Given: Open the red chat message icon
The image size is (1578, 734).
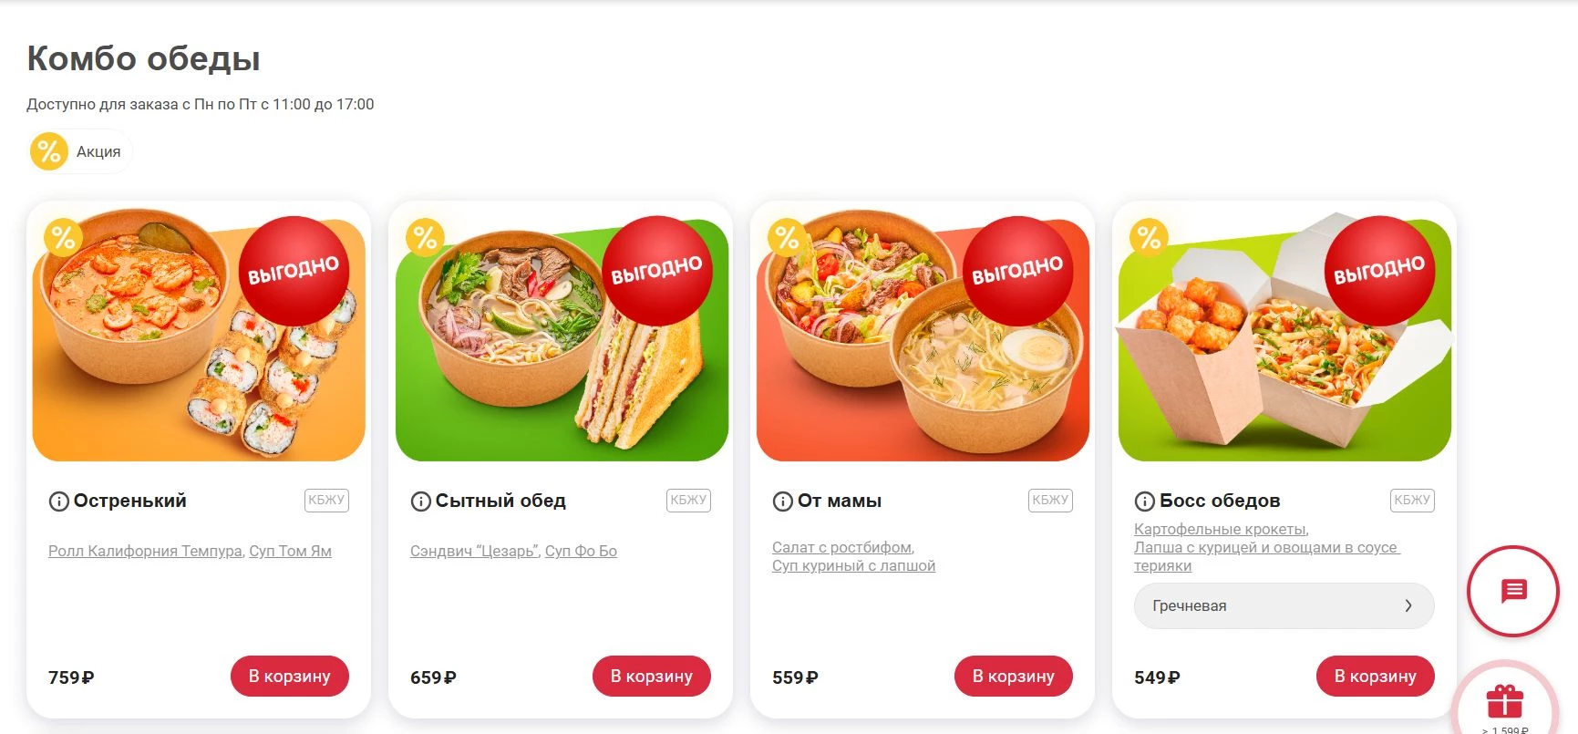Looking at the screenshot, I should pos(1513,591).
